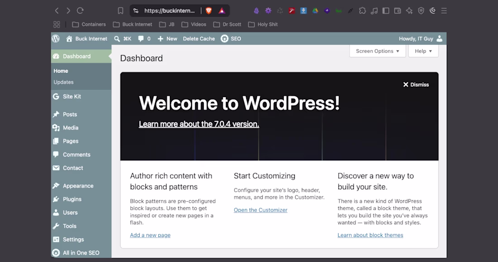
Task: Open the Settings menu
Action: point(81,239)
